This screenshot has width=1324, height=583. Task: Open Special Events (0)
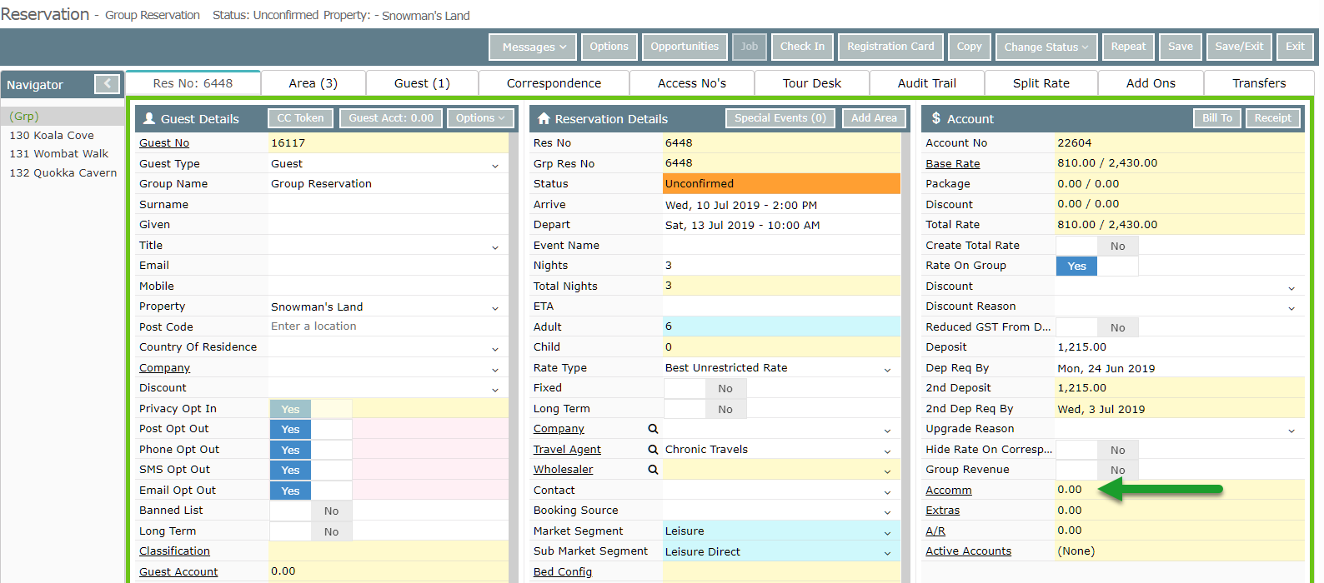click(x=780, y=118)
